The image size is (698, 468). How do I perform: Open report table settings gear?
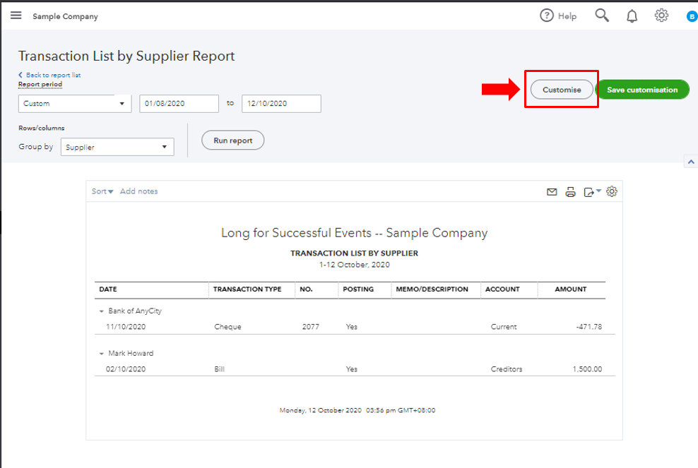(x=612, y=191)
